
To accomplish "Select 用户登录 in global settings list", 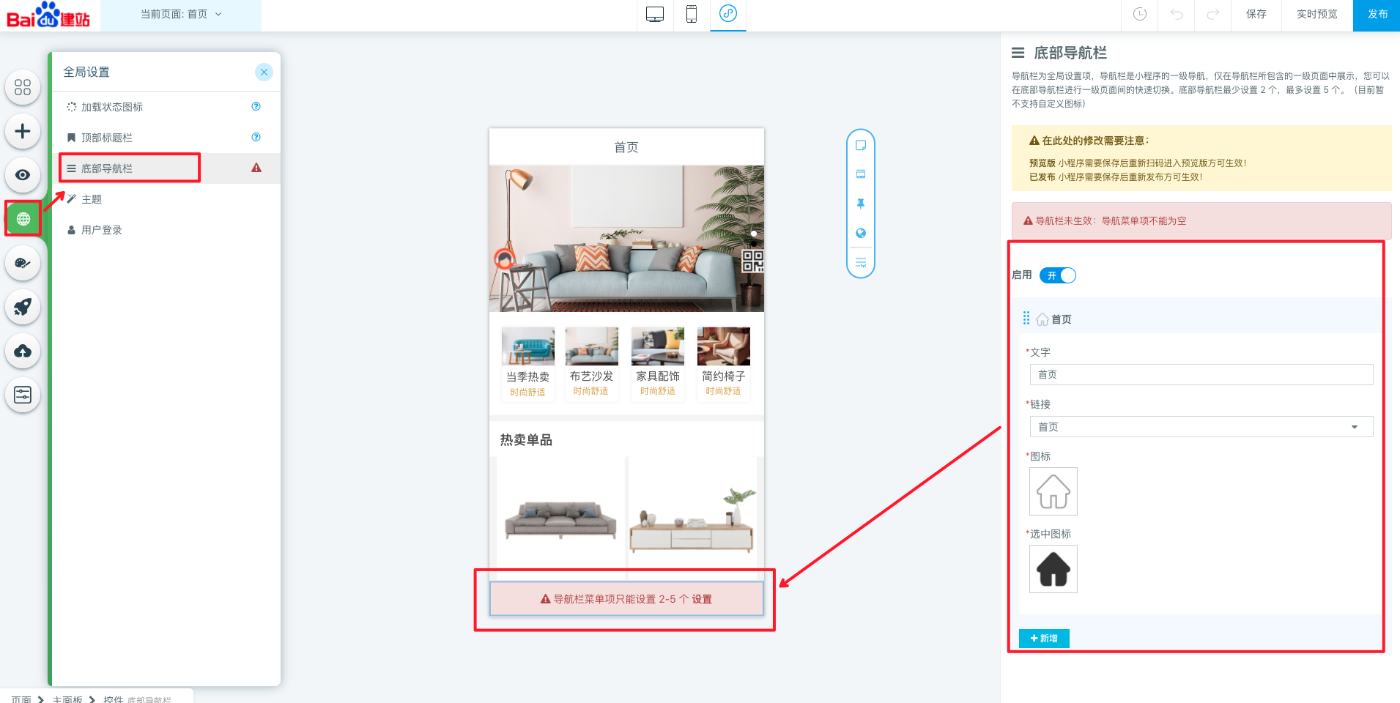I will tap(102, 230).
